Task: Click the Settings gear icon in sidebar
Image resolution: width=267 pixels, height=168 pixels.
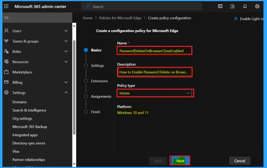Action: click(6, 93)
